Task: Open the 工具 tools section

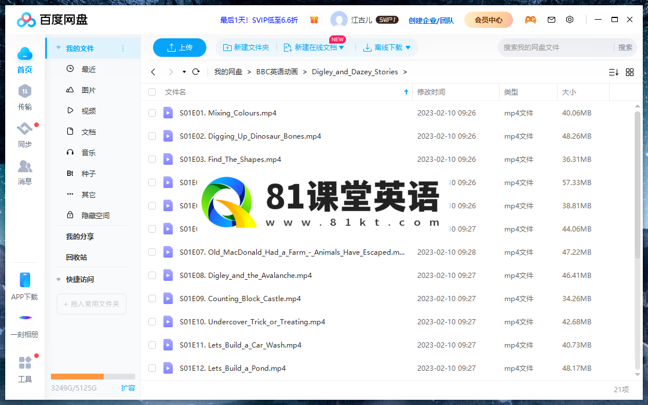Action: click(x=25, y=363)
